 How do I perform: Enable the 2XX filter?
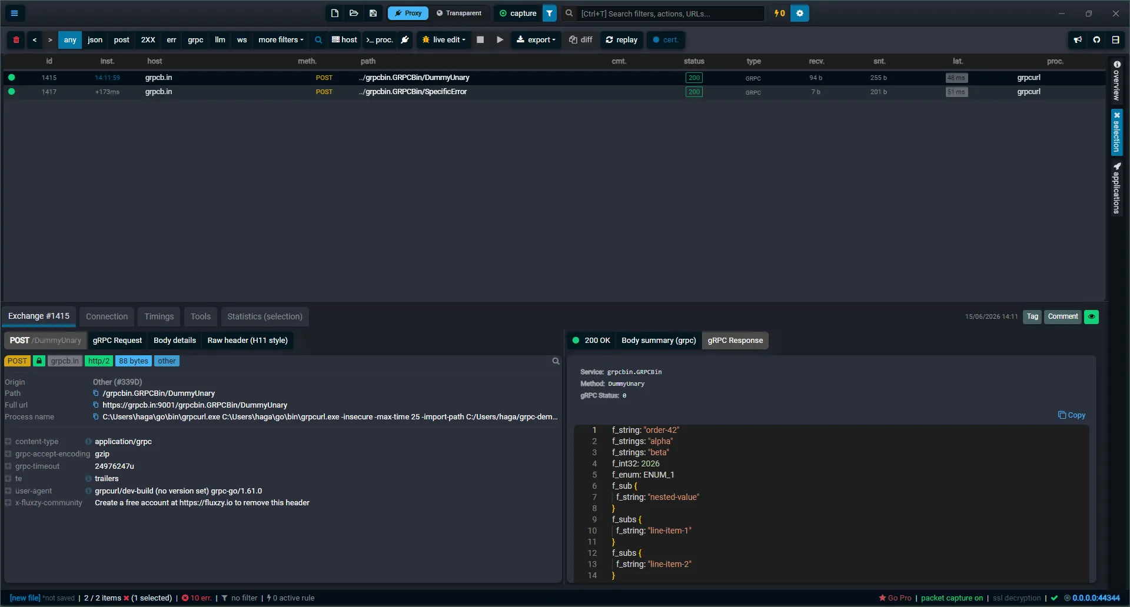[148, 39]
